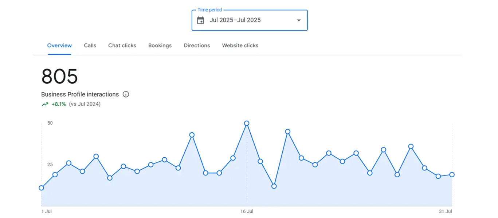Click the +8.1% change percentage

pos(59,104)
